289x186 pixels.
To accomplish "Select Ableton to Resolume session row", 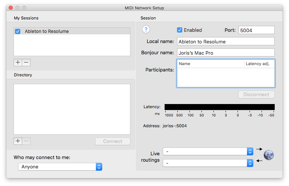I will pyautogui.click(x=75, y=31).
